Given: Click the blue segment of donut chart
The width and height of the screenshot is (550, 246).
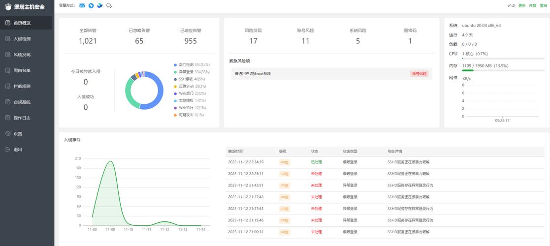Looking at the screenshot, I should click(160, 91).
